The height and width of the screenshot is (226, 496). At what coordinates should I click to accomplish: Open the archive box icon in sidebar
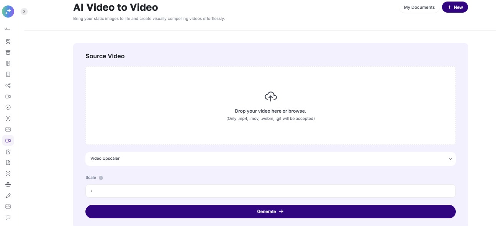(x=8, y=52)
